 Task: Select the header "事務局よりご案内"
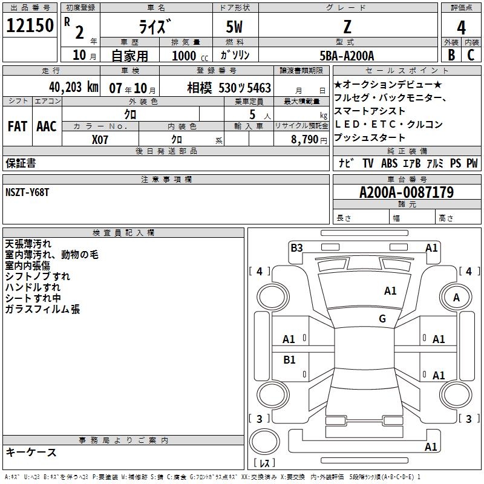(x=123, y=440)
